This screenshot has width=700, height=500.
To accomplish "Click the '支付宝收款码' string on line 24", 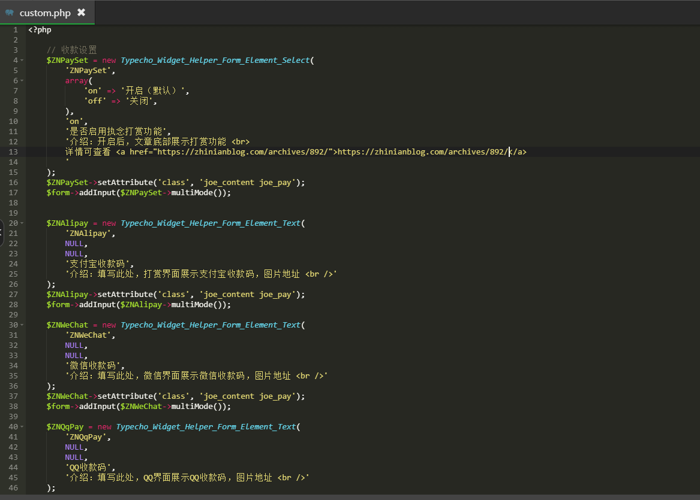I will pos(100,263).
